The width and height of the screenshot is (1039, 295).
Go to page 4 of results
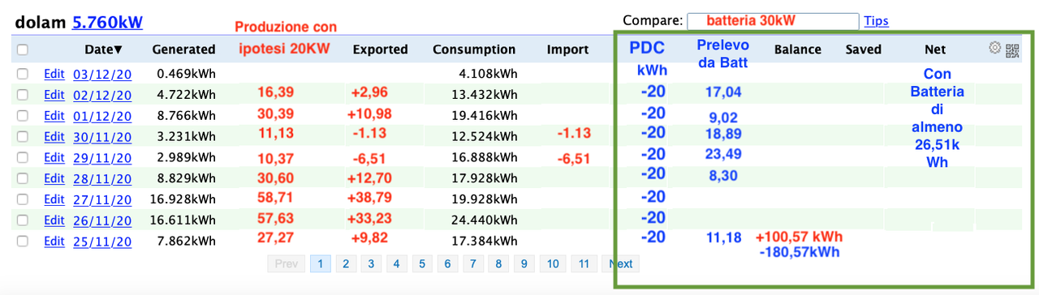(396, 263)
